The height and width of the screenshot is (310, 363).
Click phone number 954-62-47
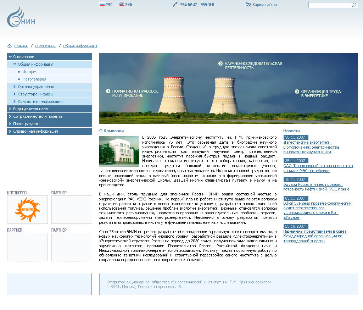189,5
